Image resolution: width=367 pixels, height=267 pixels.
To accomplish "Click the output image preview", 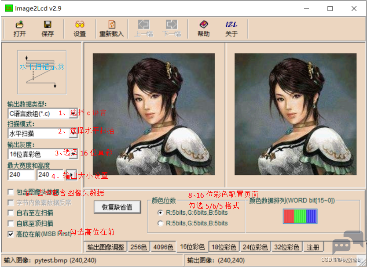I will point(295,114).
